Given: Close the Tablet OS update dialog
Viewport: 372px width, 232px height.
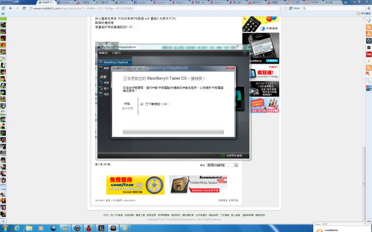Looking at the screenshot, I should coord(230,68).
